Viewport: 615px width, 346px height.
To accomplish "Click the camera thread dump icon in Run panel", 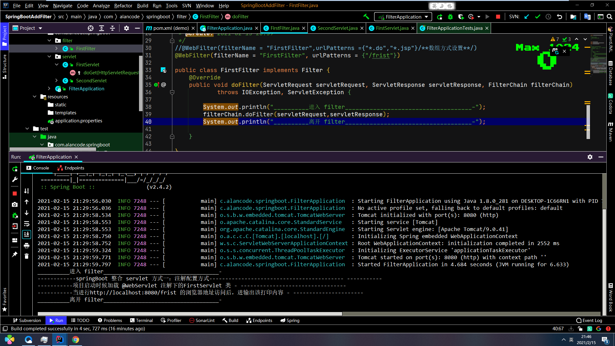I will pos(15,204).
